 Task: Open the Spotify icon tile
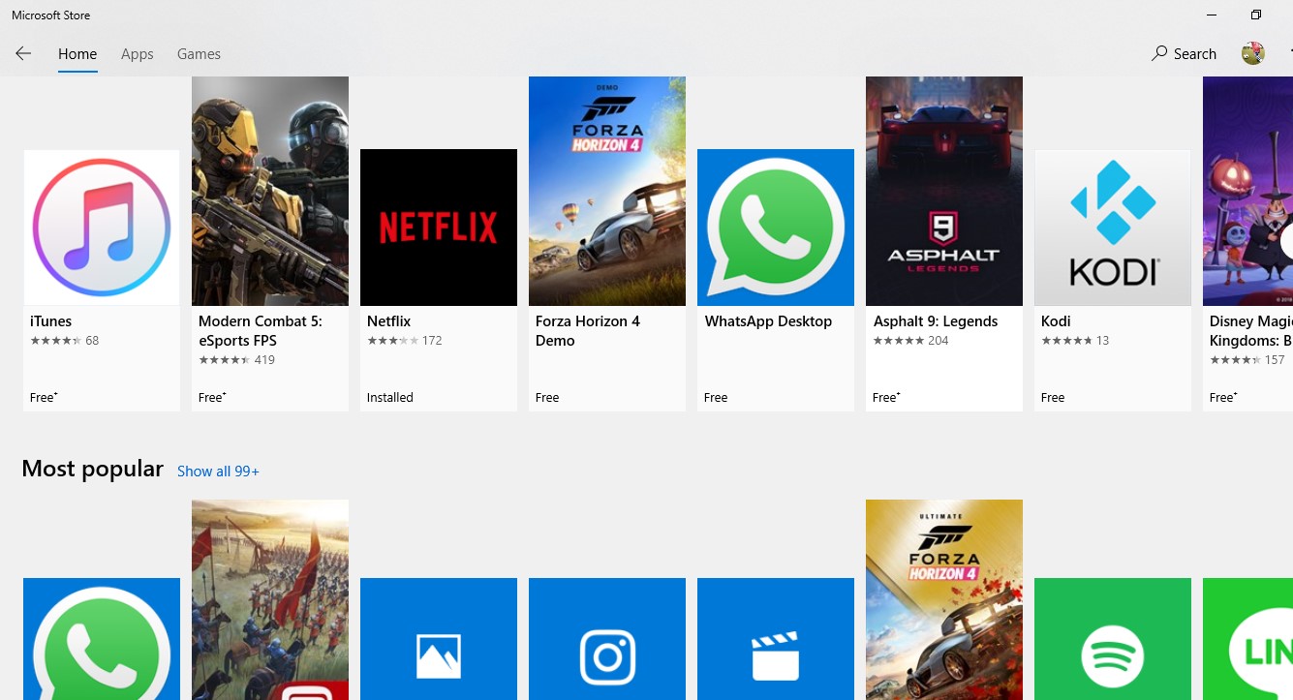coord(1113,639)
